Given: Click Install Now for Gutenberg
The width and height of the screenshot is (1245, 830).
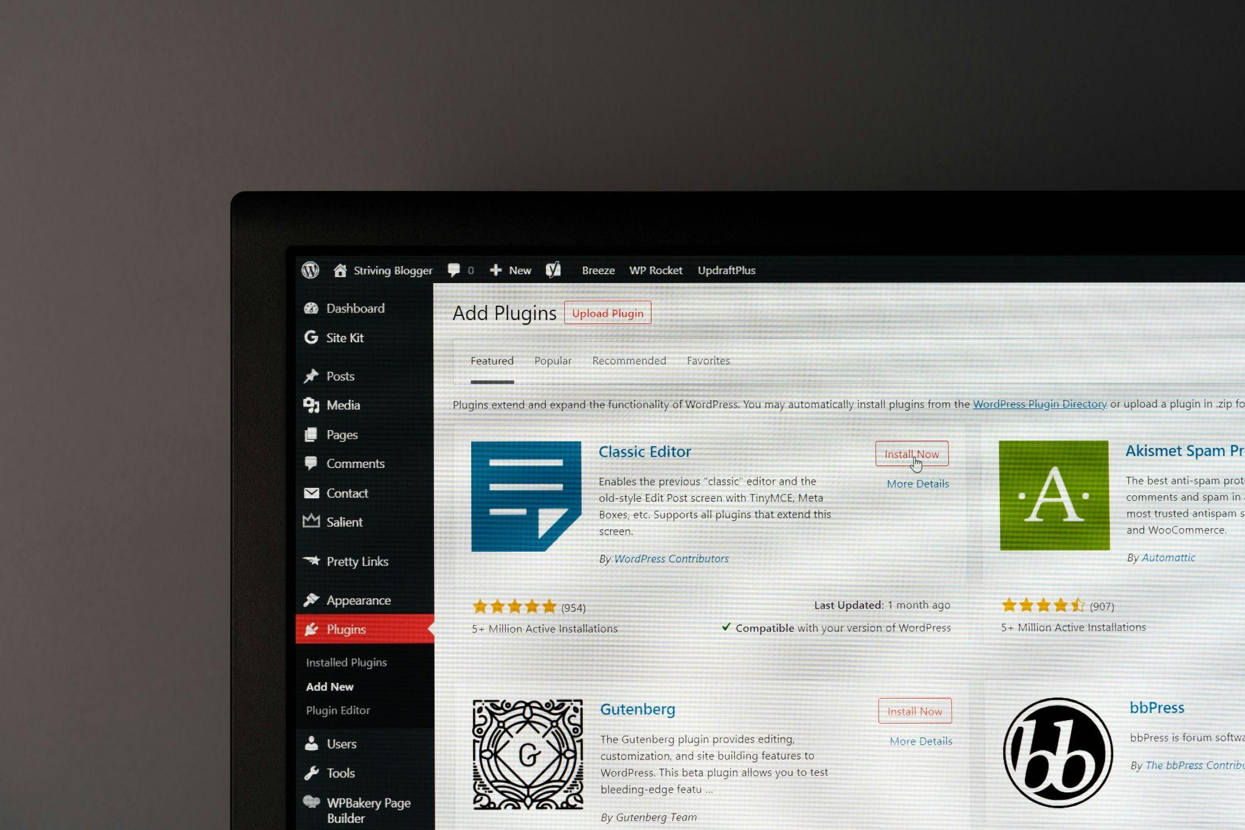Looking at the screenshot, I should click(x=914, y=710).
